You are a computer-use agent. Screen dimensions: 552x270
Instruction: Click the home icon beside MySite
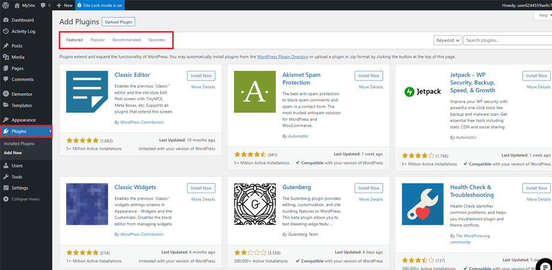click(17, 5)
